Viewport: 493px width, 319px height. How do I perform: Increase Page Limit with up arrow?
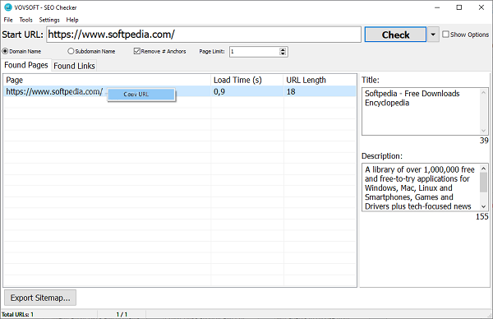pyautogui.click(x=283, y=49)
